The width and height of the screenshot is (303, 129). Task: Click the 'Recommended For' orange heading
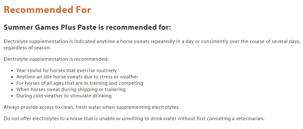click(x=47, y=10)
